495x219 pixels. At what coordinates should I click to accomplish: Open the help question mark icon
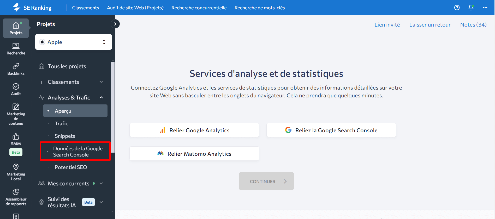[457, 8]
